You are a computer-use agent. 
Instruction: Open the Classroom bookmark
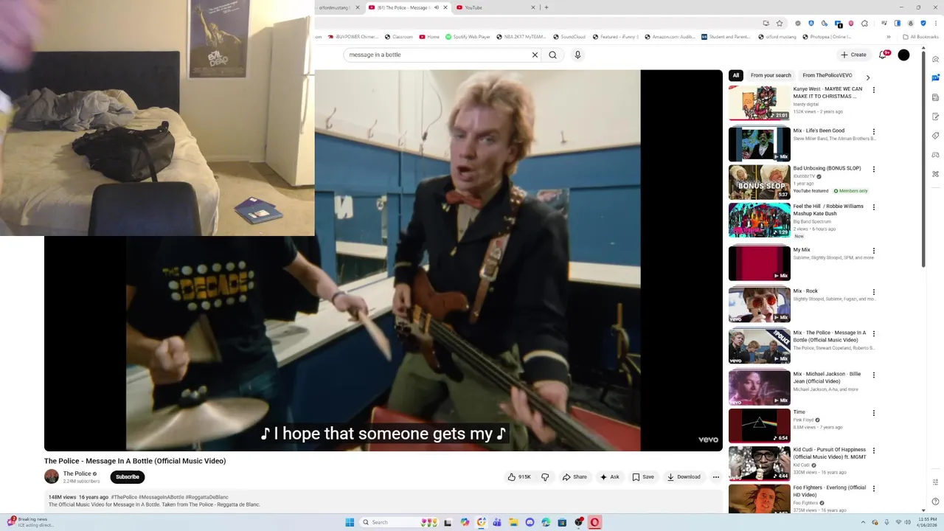pos(399,37)
